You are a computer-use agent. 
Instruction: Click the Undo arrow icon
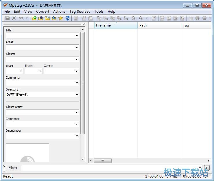point(21,18)
